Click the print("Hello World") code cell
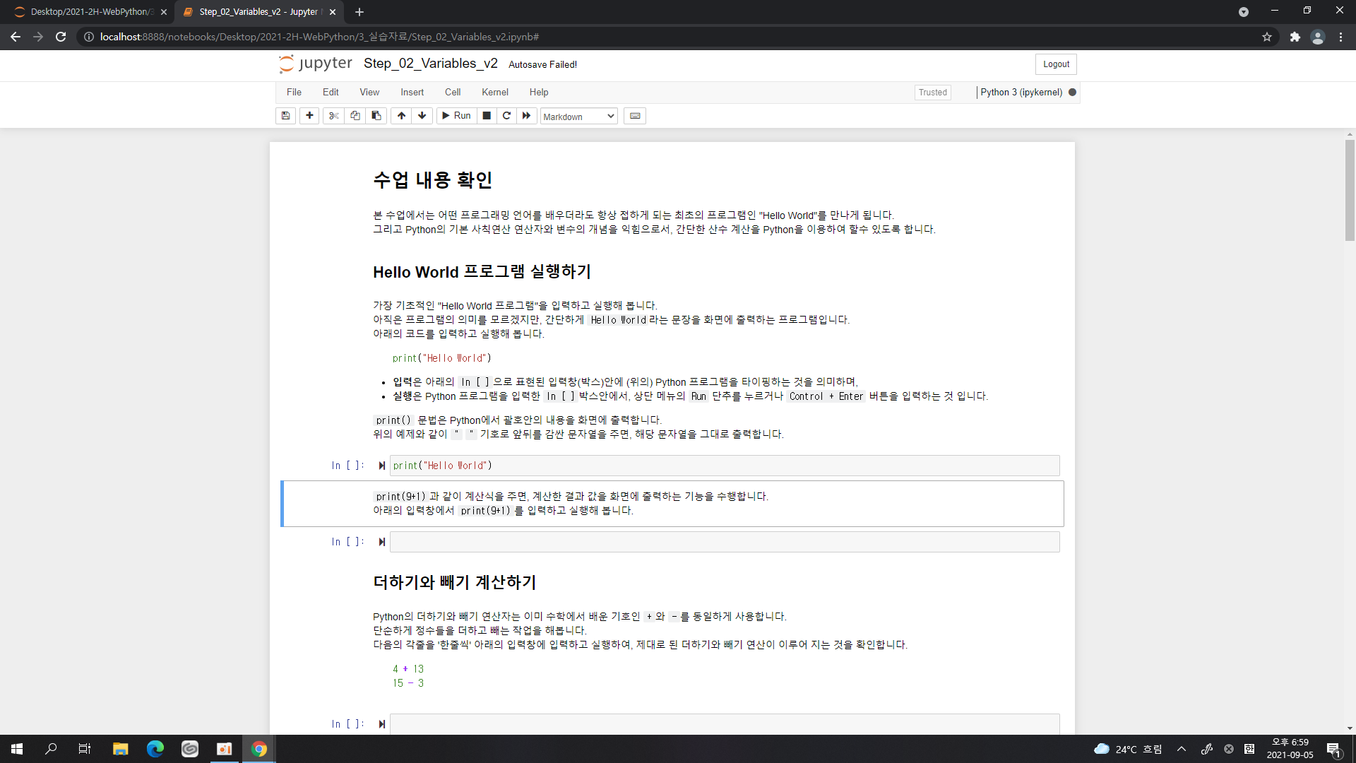 pos(725,466)
